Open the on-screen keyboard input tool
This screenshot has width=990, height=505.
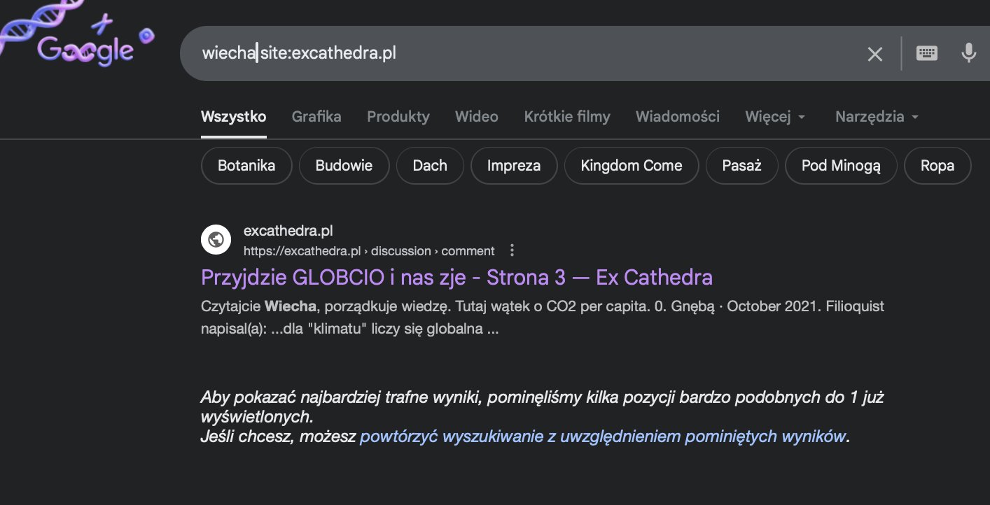[x=927, y=53]
